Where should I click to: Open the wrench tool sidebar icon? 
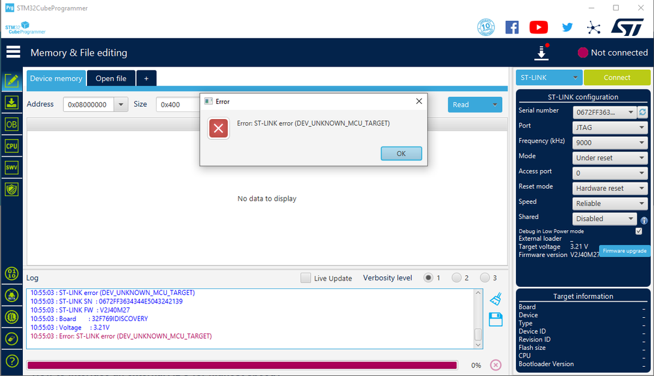click(12, 339)
